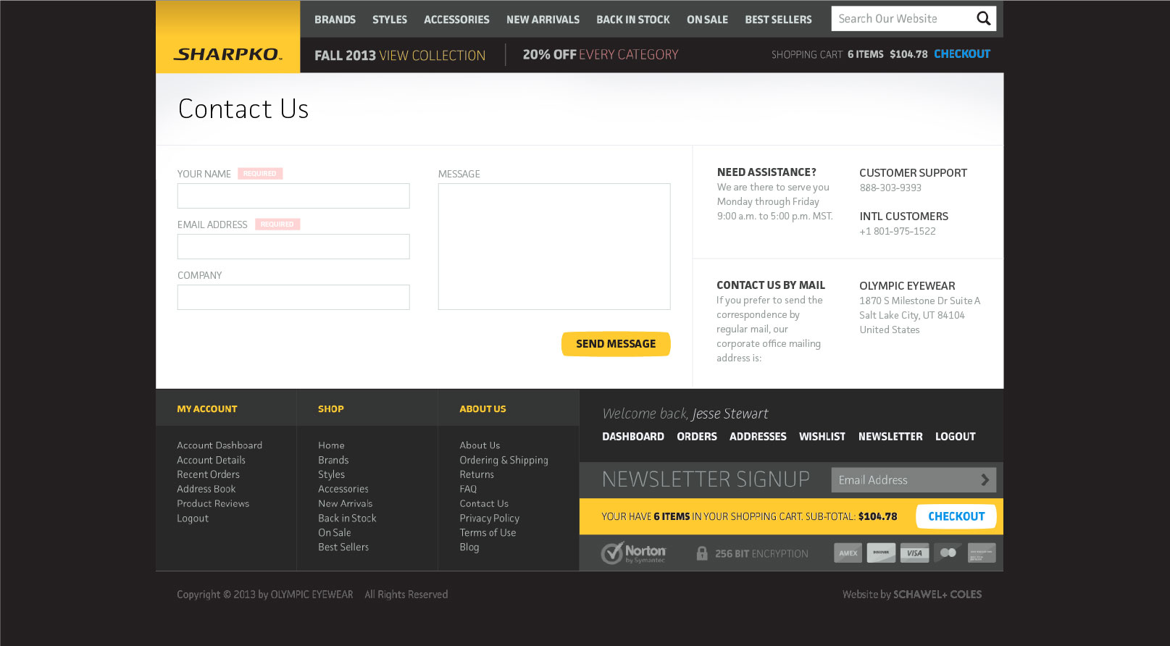This screenshot has height=646, width=1170.
Task: Click customer support number 888-303-9393
Action: (890, 188)
